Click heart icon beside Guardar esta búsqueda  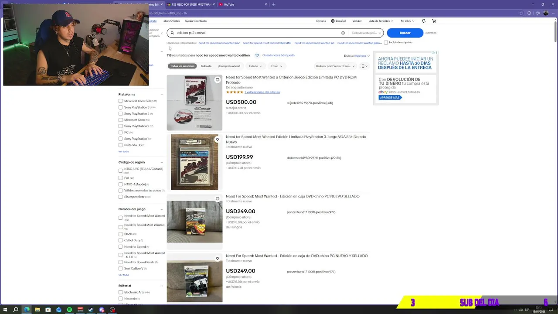click(x=257, y=55)
